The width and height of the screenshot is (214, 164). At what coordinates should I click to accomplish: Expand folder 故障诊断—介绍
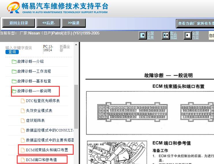pos(30,62)
